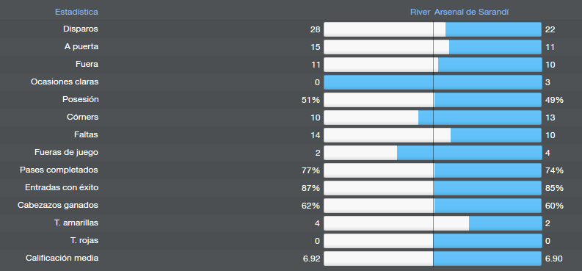Click the A puerta comparison bar
The height and width of the screenshot is (271, 582).
point(433,47)
